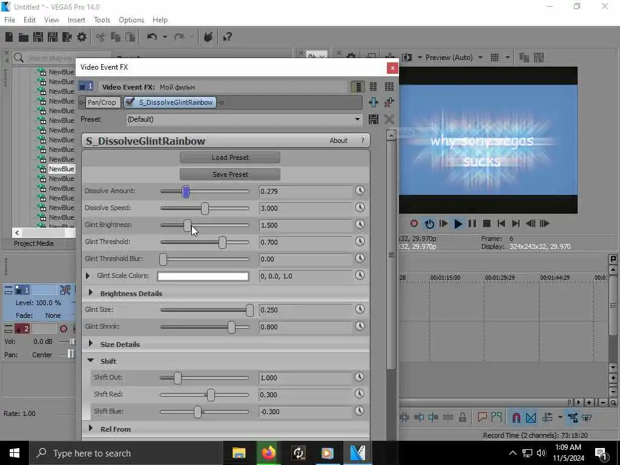The width and height of the screenshot is (620, 465).
Task: Toggle auto crossfades icon on timeline toolbar
Action: 530,418
